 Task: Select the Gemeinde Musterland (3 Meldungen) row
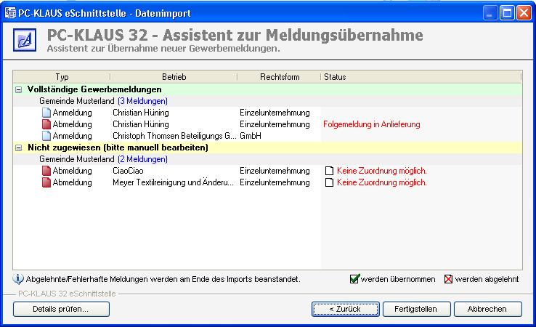[103, 101]
